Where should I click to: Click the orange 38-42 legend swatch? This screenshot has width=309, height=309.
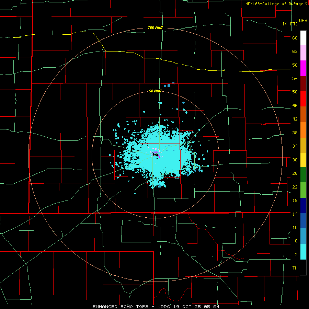click(x=303, y=129)
